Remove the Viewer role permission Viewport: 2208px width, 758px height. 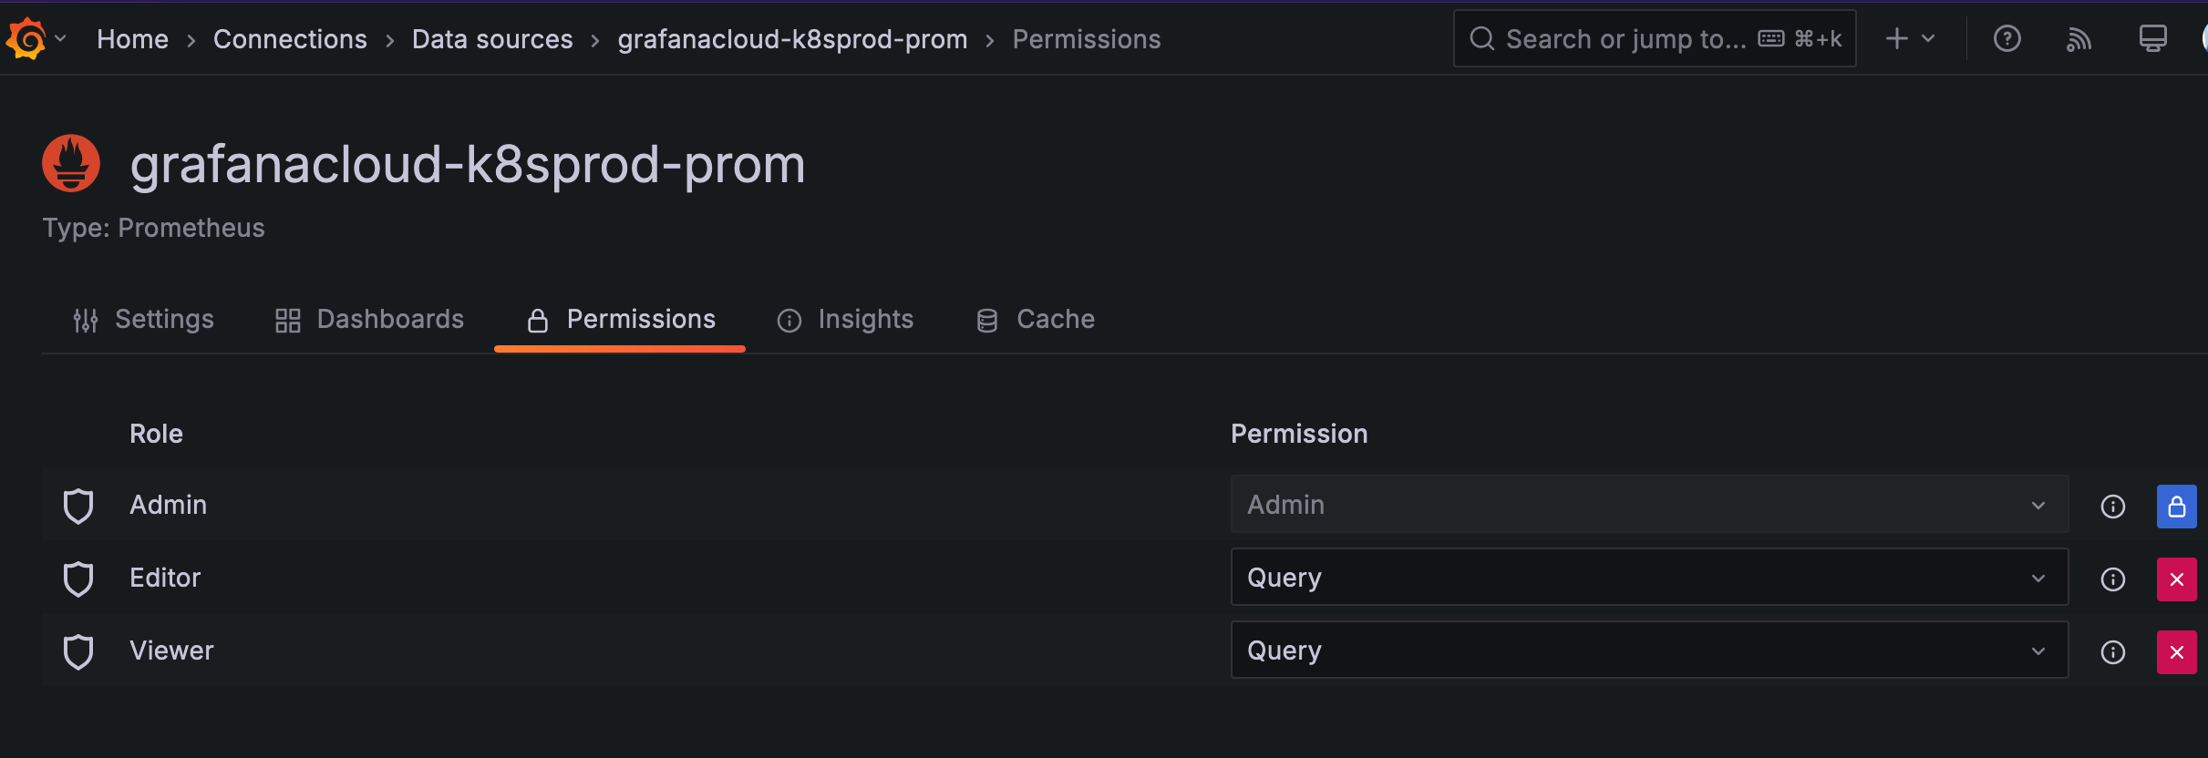pos(2176,652)
